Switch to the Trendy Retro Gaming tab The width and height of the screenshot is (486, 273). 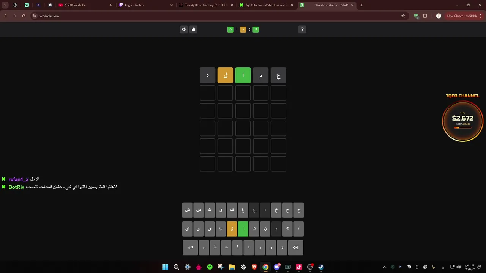point(205,5)
